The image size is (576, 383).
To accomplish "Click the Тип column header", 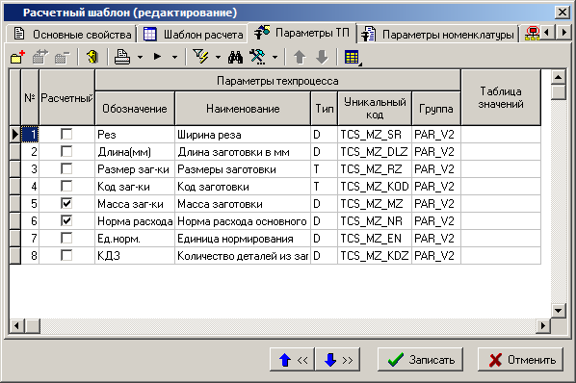I will 324,109.
